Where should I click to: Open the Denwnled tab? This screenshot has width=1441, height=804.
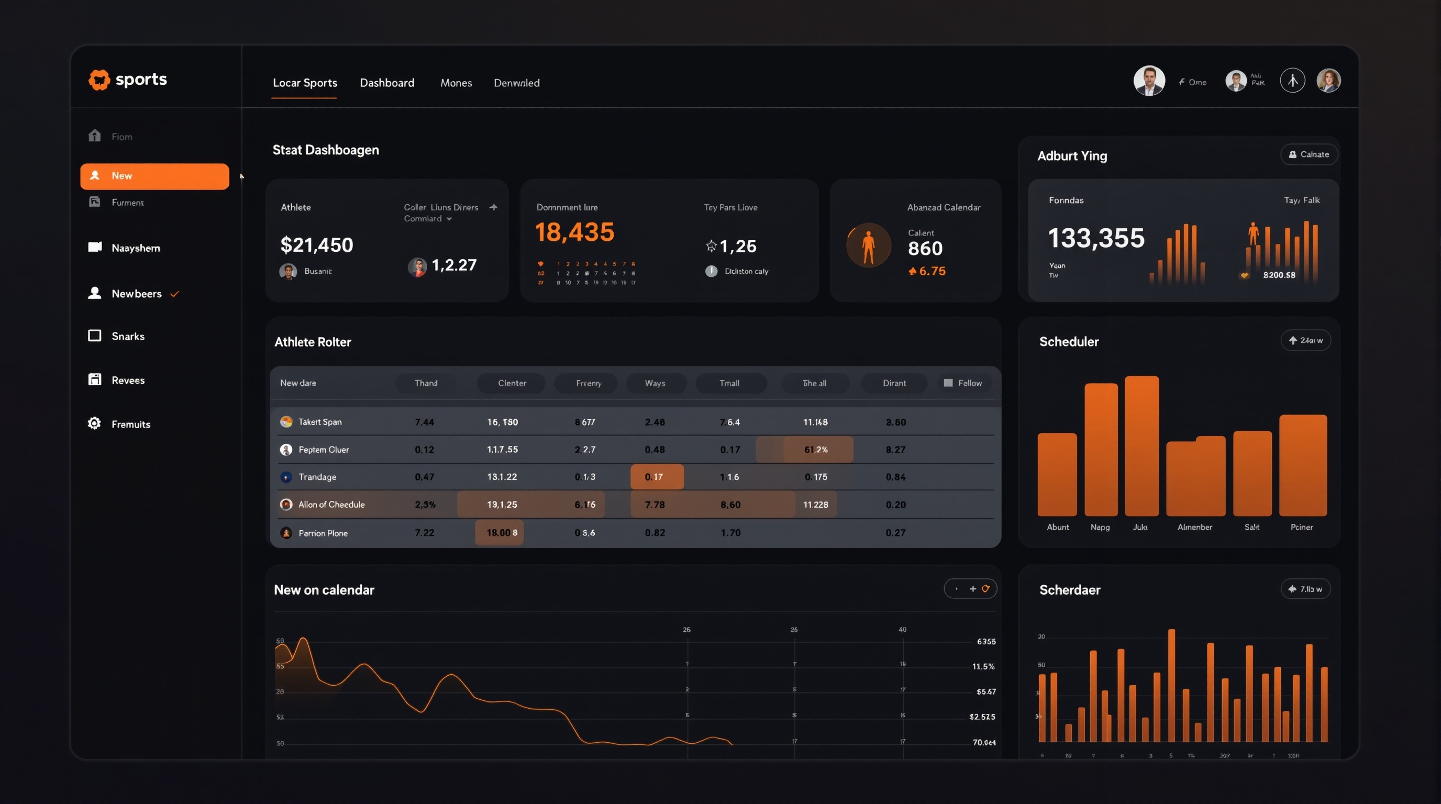point(516,83)
